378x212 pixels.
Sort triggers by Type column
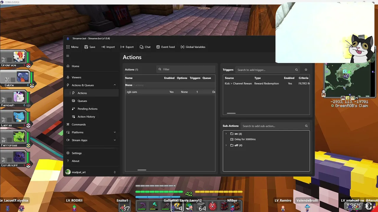[258, 78]
